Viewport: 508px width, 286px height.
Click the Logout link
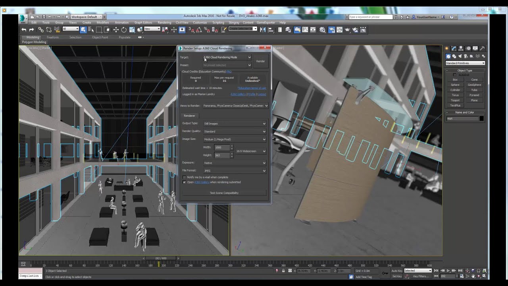click(262, 94)
